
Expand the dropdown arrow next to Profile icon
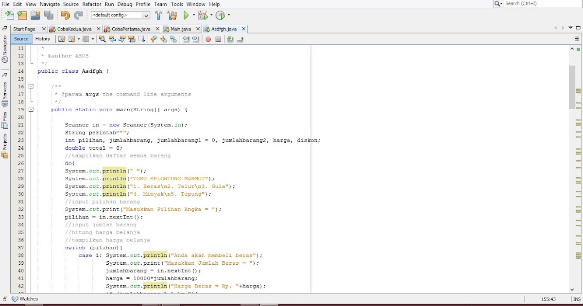point(228,15)
